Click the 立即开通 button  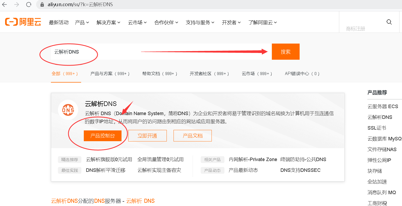[x=147, y=136]
